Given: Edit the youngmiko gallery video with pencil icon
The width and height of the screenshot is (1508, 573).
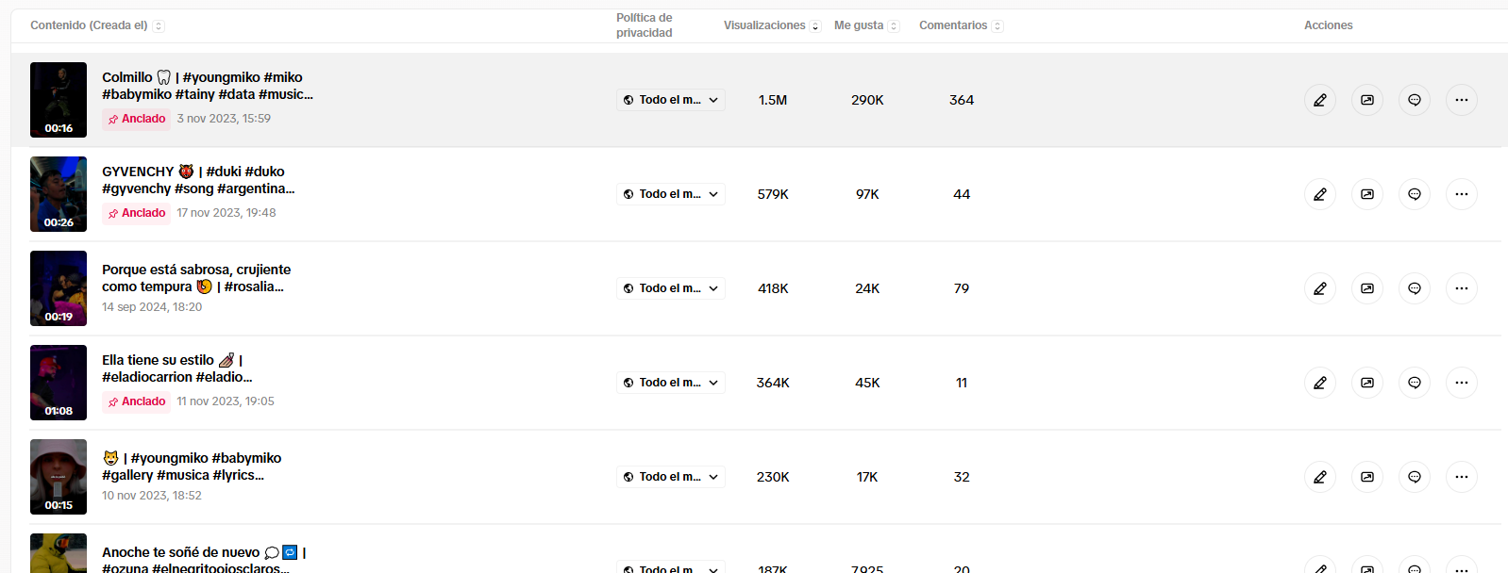Looking at the screenshot, I should pos(1320,477).
